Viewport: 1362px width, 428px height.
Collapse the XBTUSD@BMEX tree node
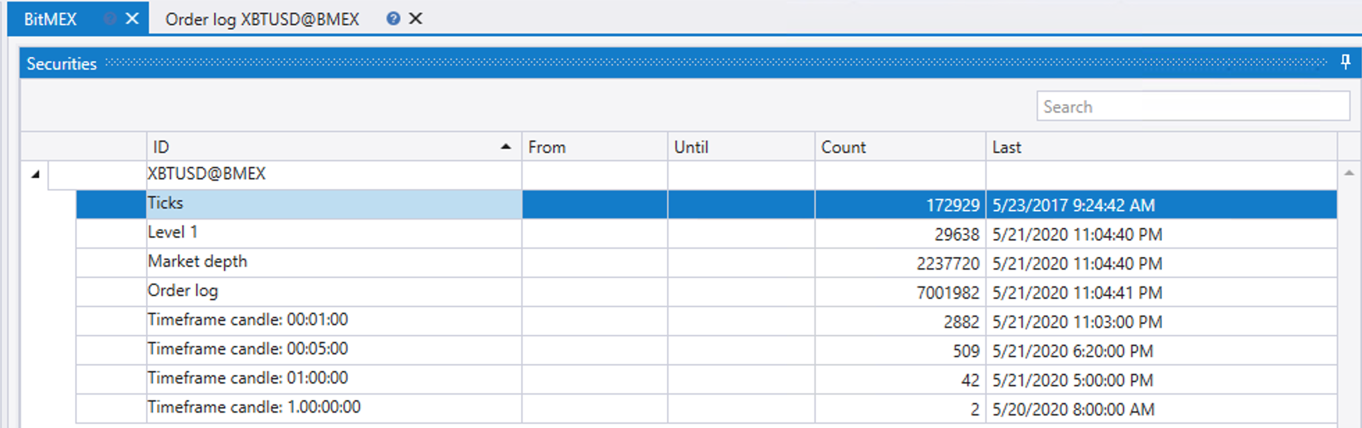[35, 174]
